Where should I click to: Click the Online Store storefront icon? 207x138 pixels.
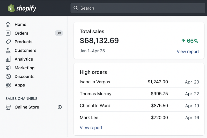point(8,107)
